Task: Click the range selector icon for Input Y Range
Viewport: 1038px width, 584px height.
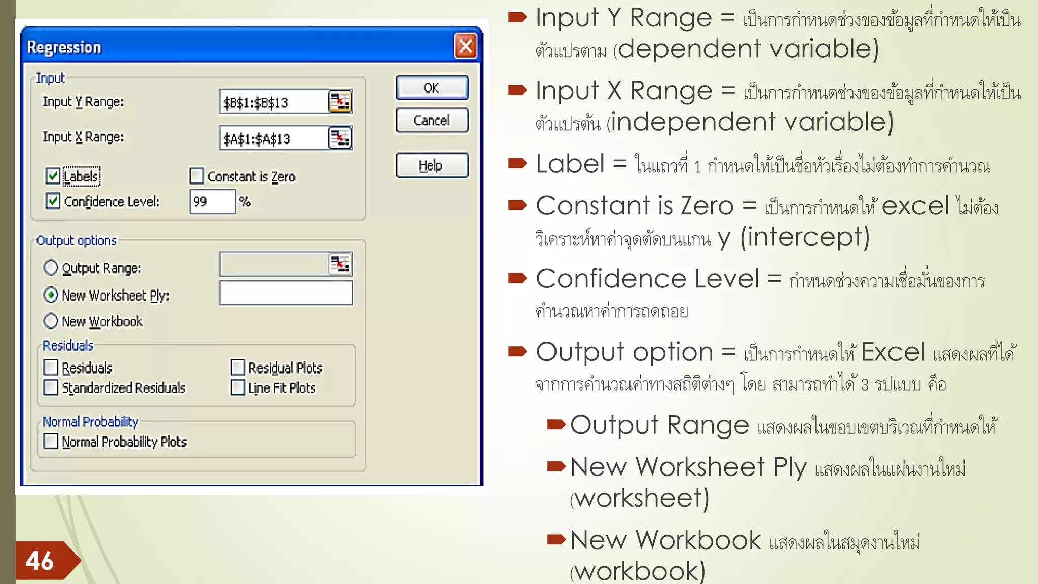Action: pyautogui.click(x=340, y=102)
